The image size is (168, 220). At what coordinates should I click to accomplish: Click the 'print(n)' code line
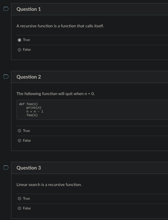click(34, 108)
